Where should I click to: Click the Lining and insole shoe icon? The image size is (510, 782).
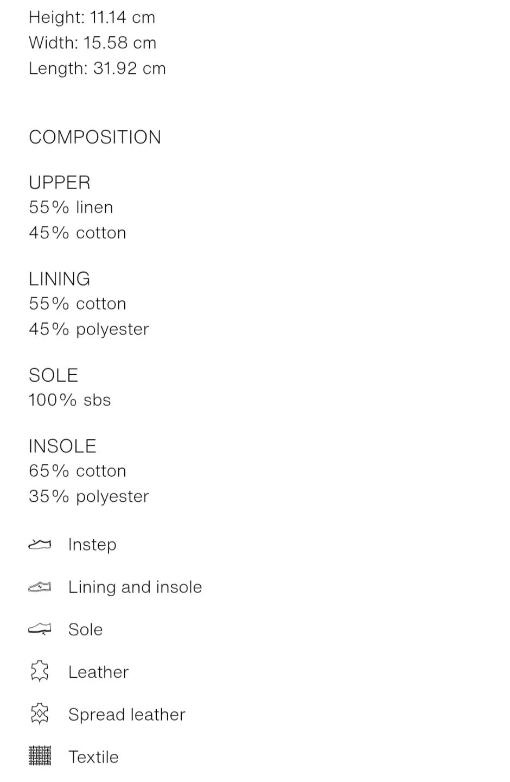pyautogui.click(x=40, y=586)
